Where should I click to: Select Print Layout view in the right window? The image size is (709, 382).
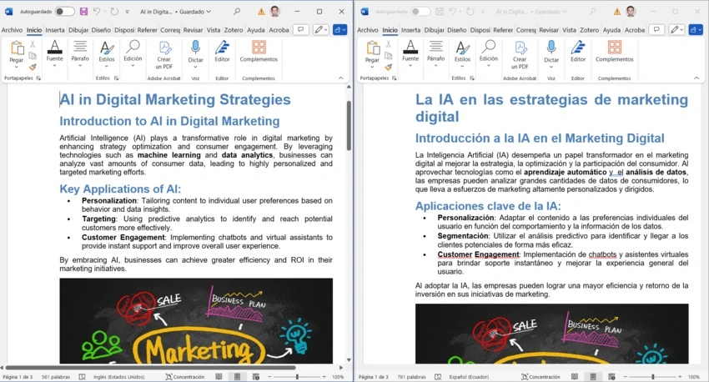point(593,376)
